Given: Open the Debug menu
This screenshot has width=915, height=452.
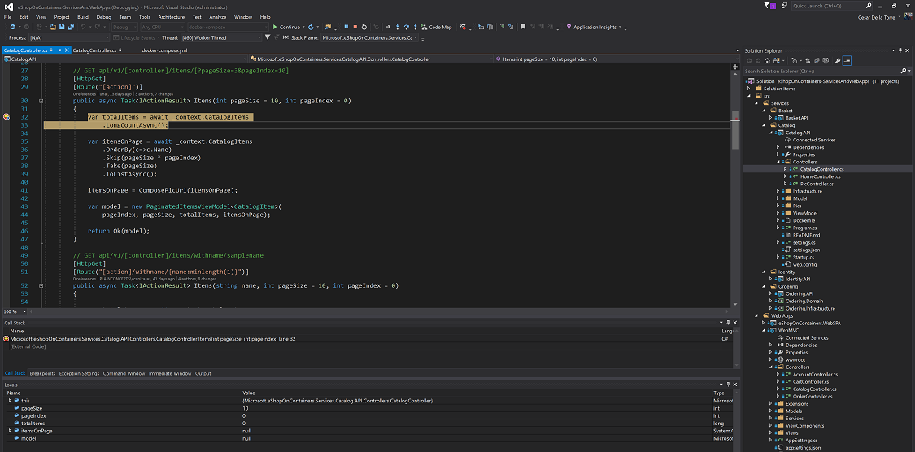Looking at the screenshot, I should [103, 16].
